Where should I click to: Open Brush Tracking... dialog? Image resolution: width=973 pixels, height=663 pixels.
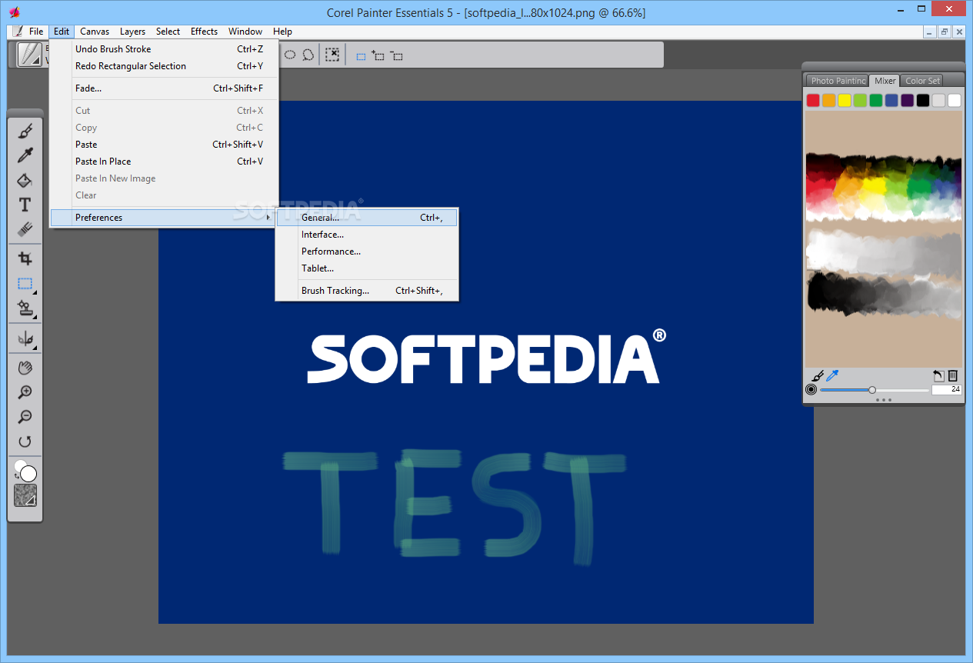pyautogui.click(x=367, y=291)
